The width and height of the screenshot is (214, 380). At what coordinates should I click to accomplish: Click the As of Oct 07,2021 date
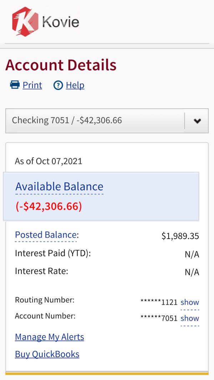tap(49, 161)
